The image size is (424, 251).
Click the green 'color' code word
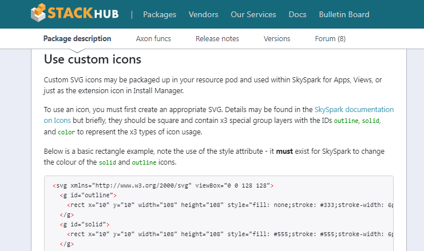[x=66, y=132]
